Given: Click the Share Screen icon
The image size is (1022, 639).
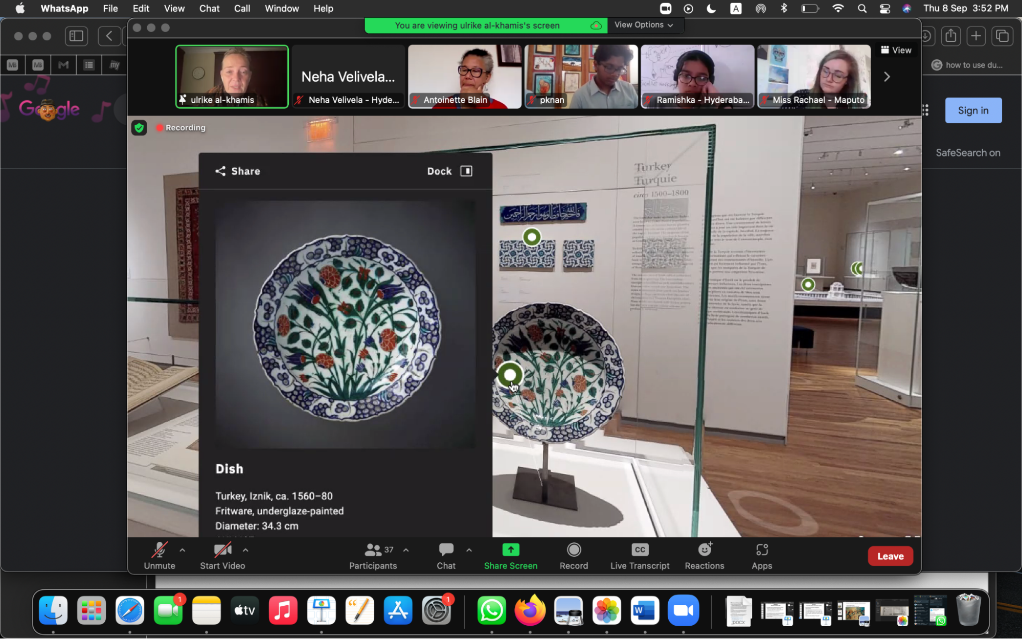Looking at the screenshot, I should click(510, 550).
